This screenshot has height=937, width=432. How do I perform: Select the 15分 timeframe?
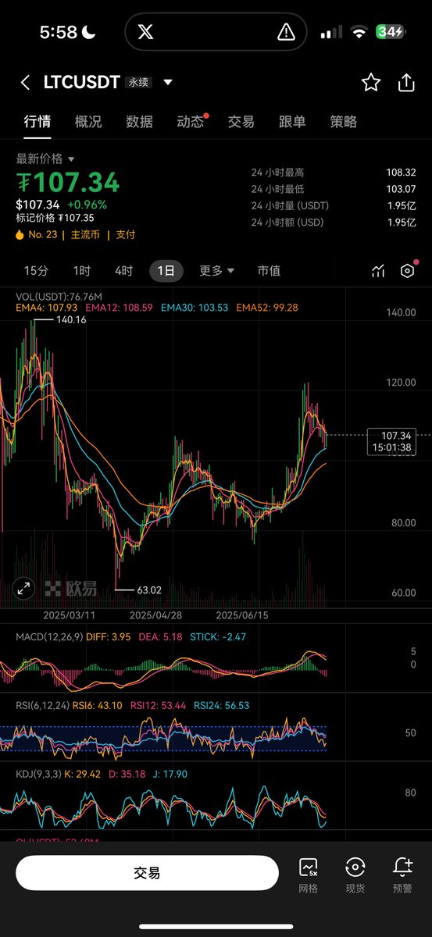(x=36, y=271)
